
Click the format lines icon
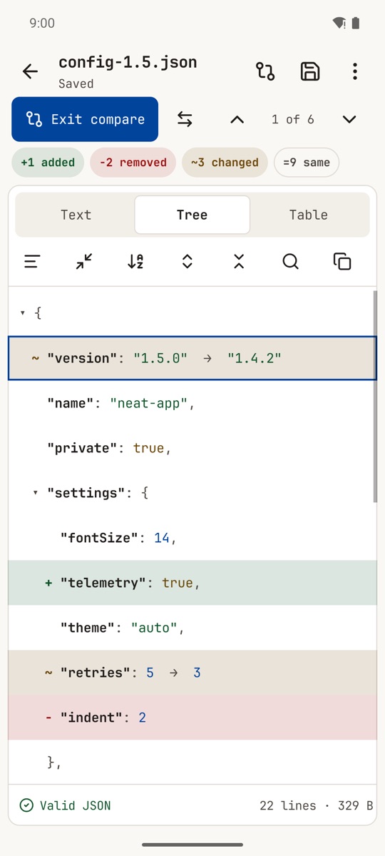[32, 262]
